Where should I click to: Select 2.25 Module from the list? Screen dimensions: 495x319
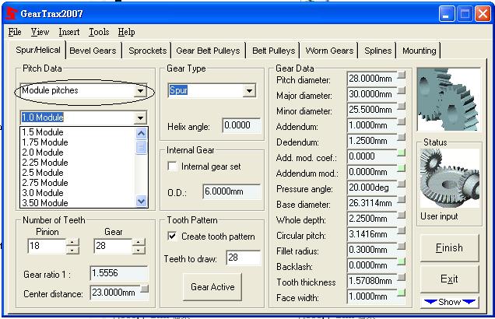coord(77,163)
